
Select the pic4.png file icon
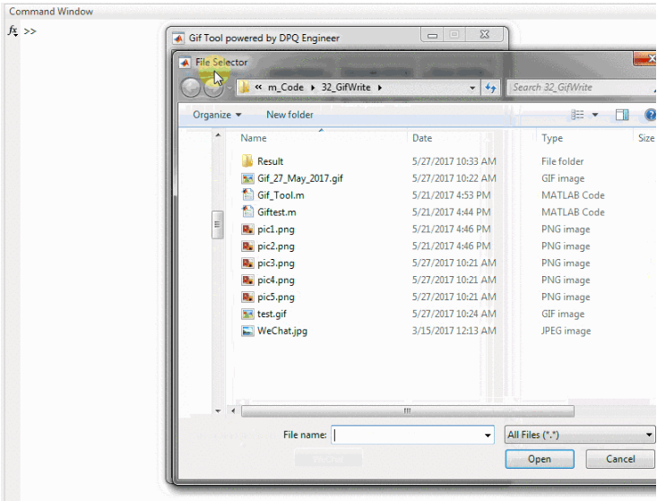coord(247,280)
